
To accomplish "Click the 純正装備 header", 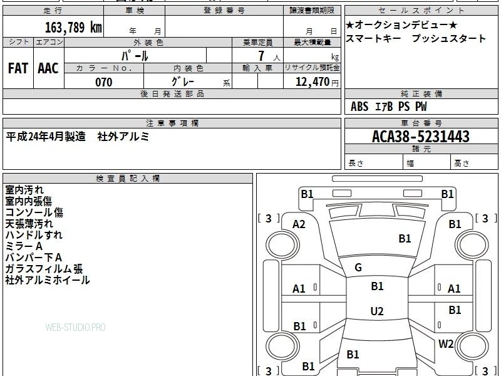I will (x=421, y=93).
